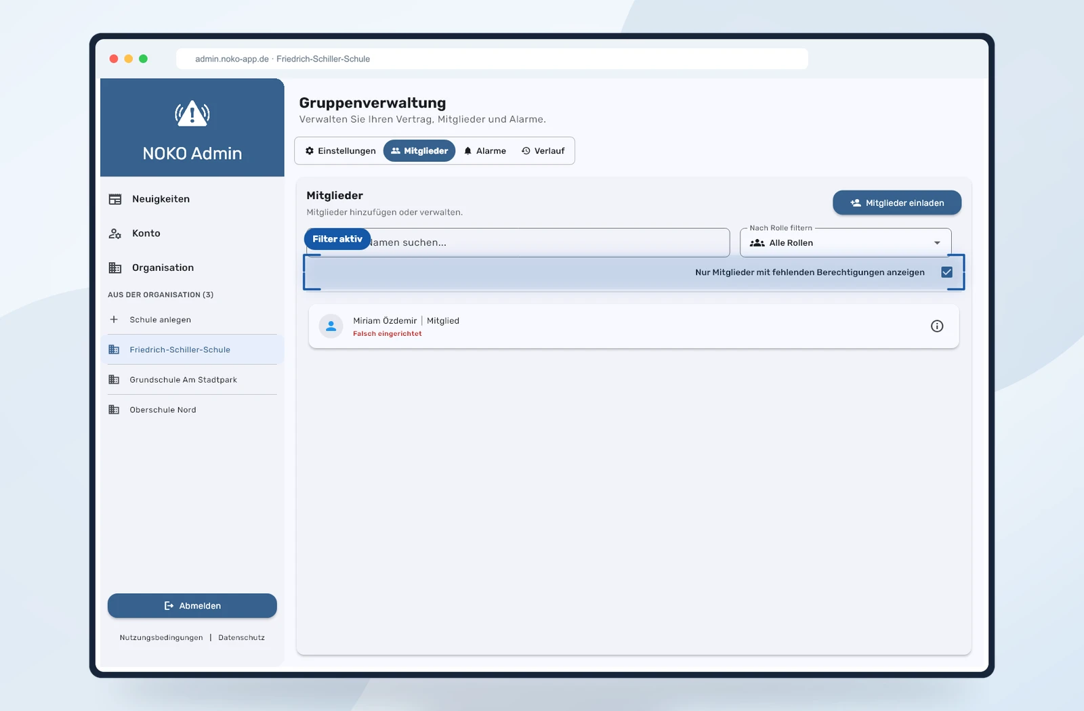
Task: Click the Mitglieder einladen button
Action: [897, 203]
